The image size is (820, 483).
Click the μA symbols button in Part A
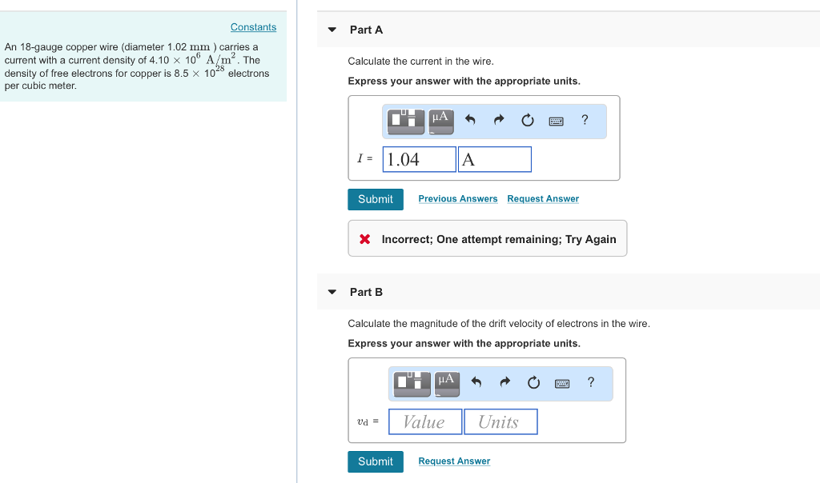coord(440,120)
